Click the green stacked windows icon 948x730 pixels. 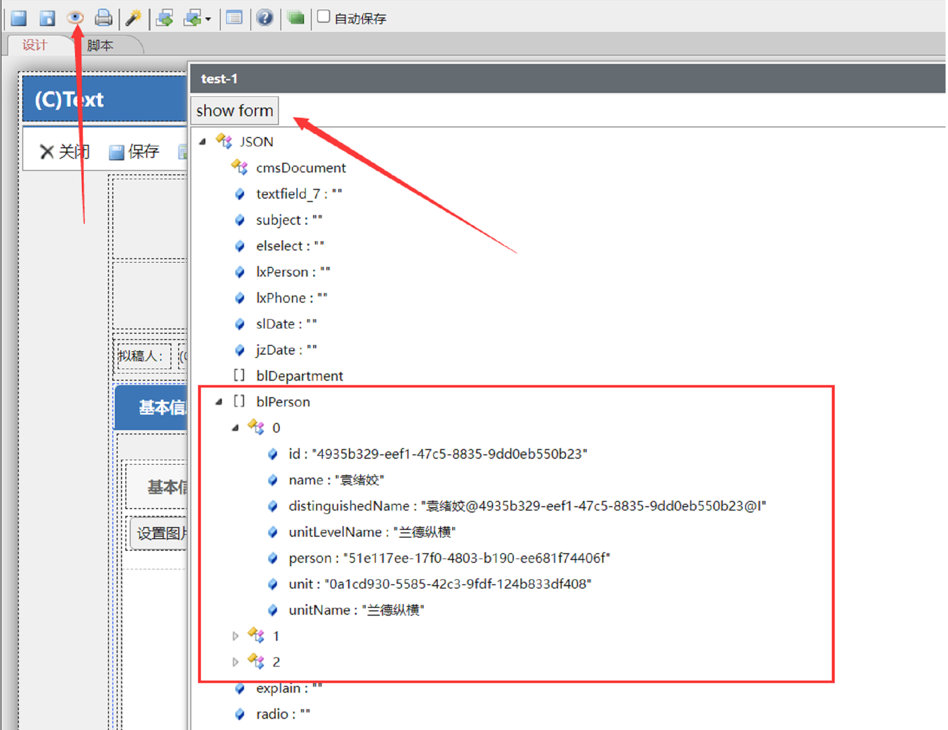tap(296, 18)
